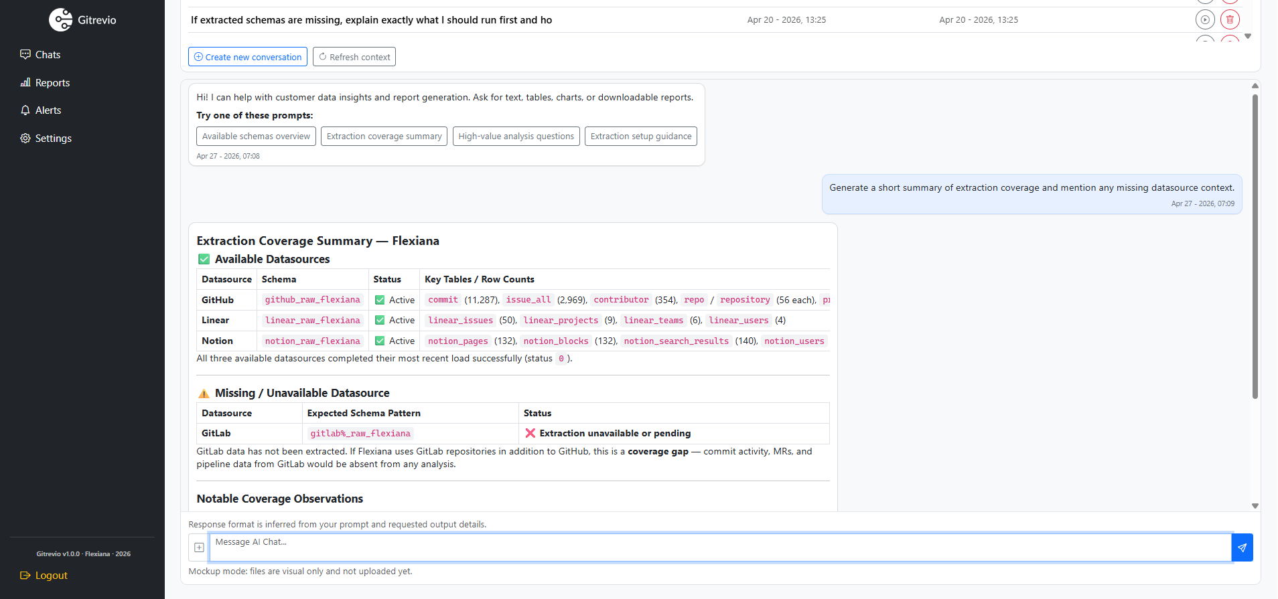This screenshot has width=1278, height=599.
Task: Click the chat scrollbar up arrow
Action: pyautogui.click(x=1255, y=86)
